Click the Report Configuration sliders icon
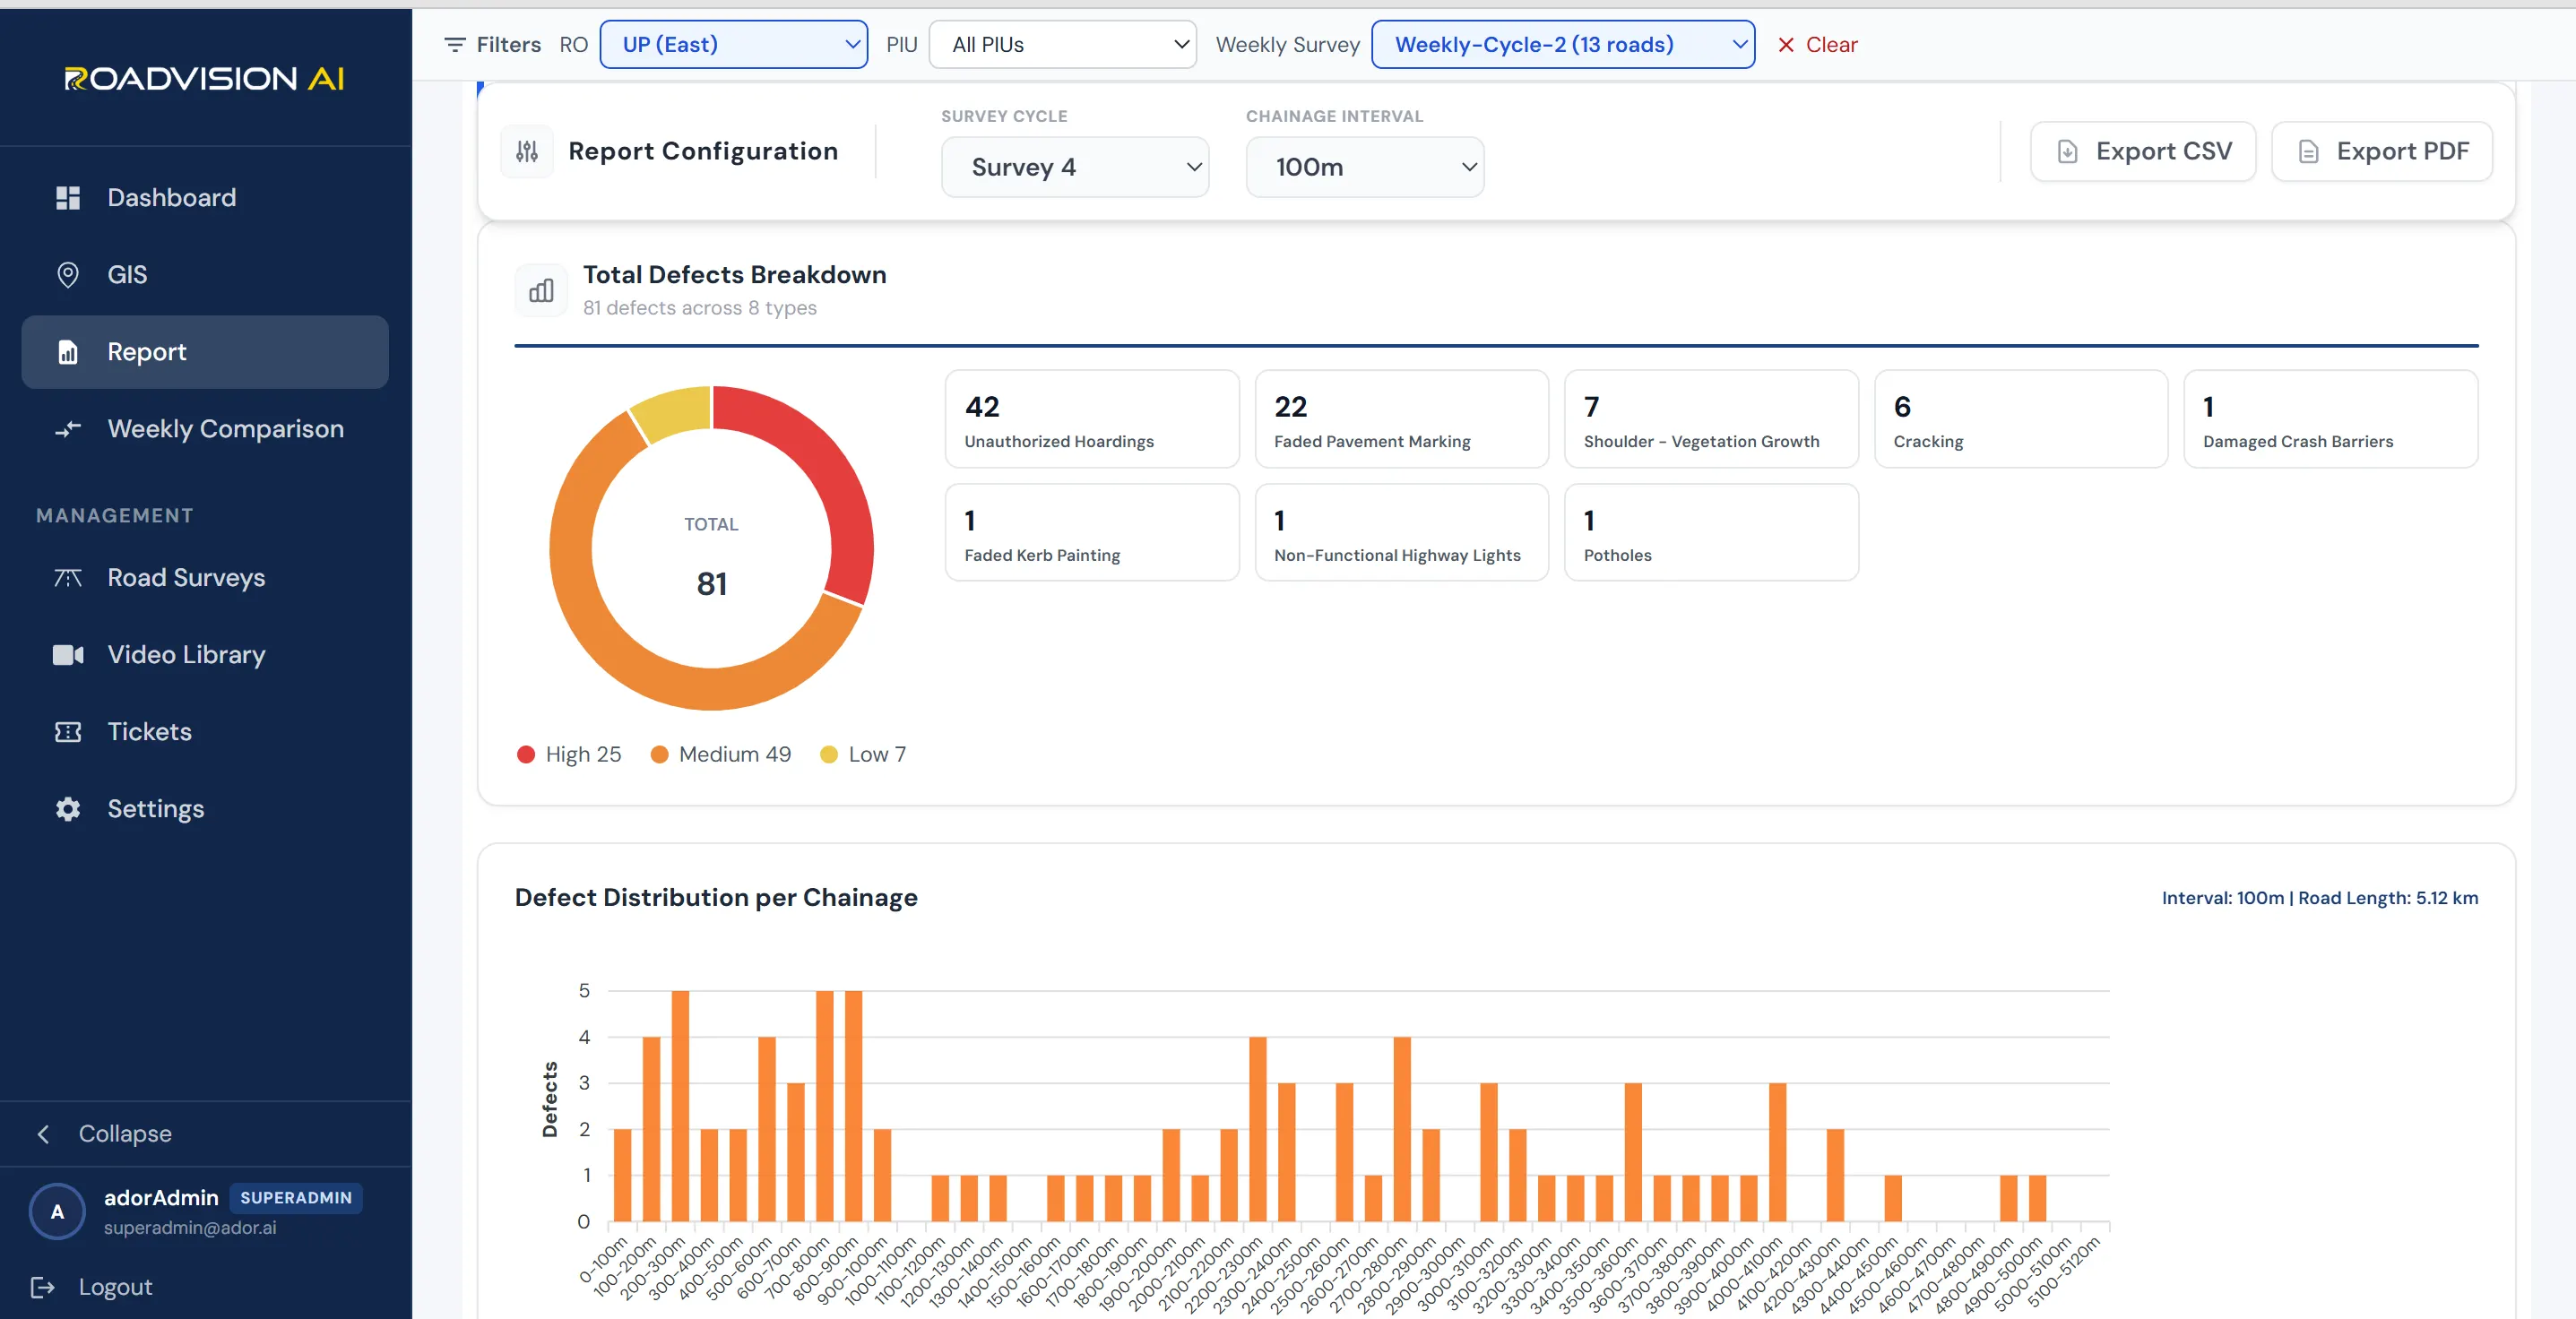This screenshot has width=2576, height=1319. 527,152
